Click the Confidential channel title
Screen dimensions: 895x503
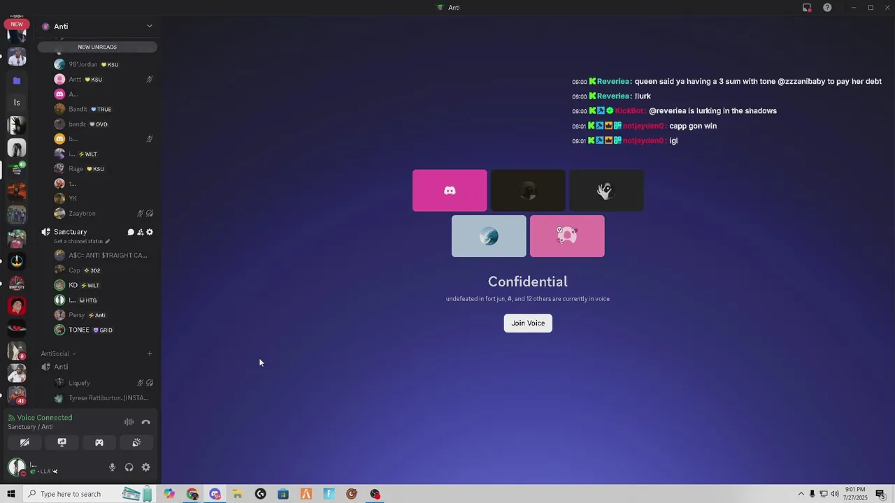tap(528, 282)
